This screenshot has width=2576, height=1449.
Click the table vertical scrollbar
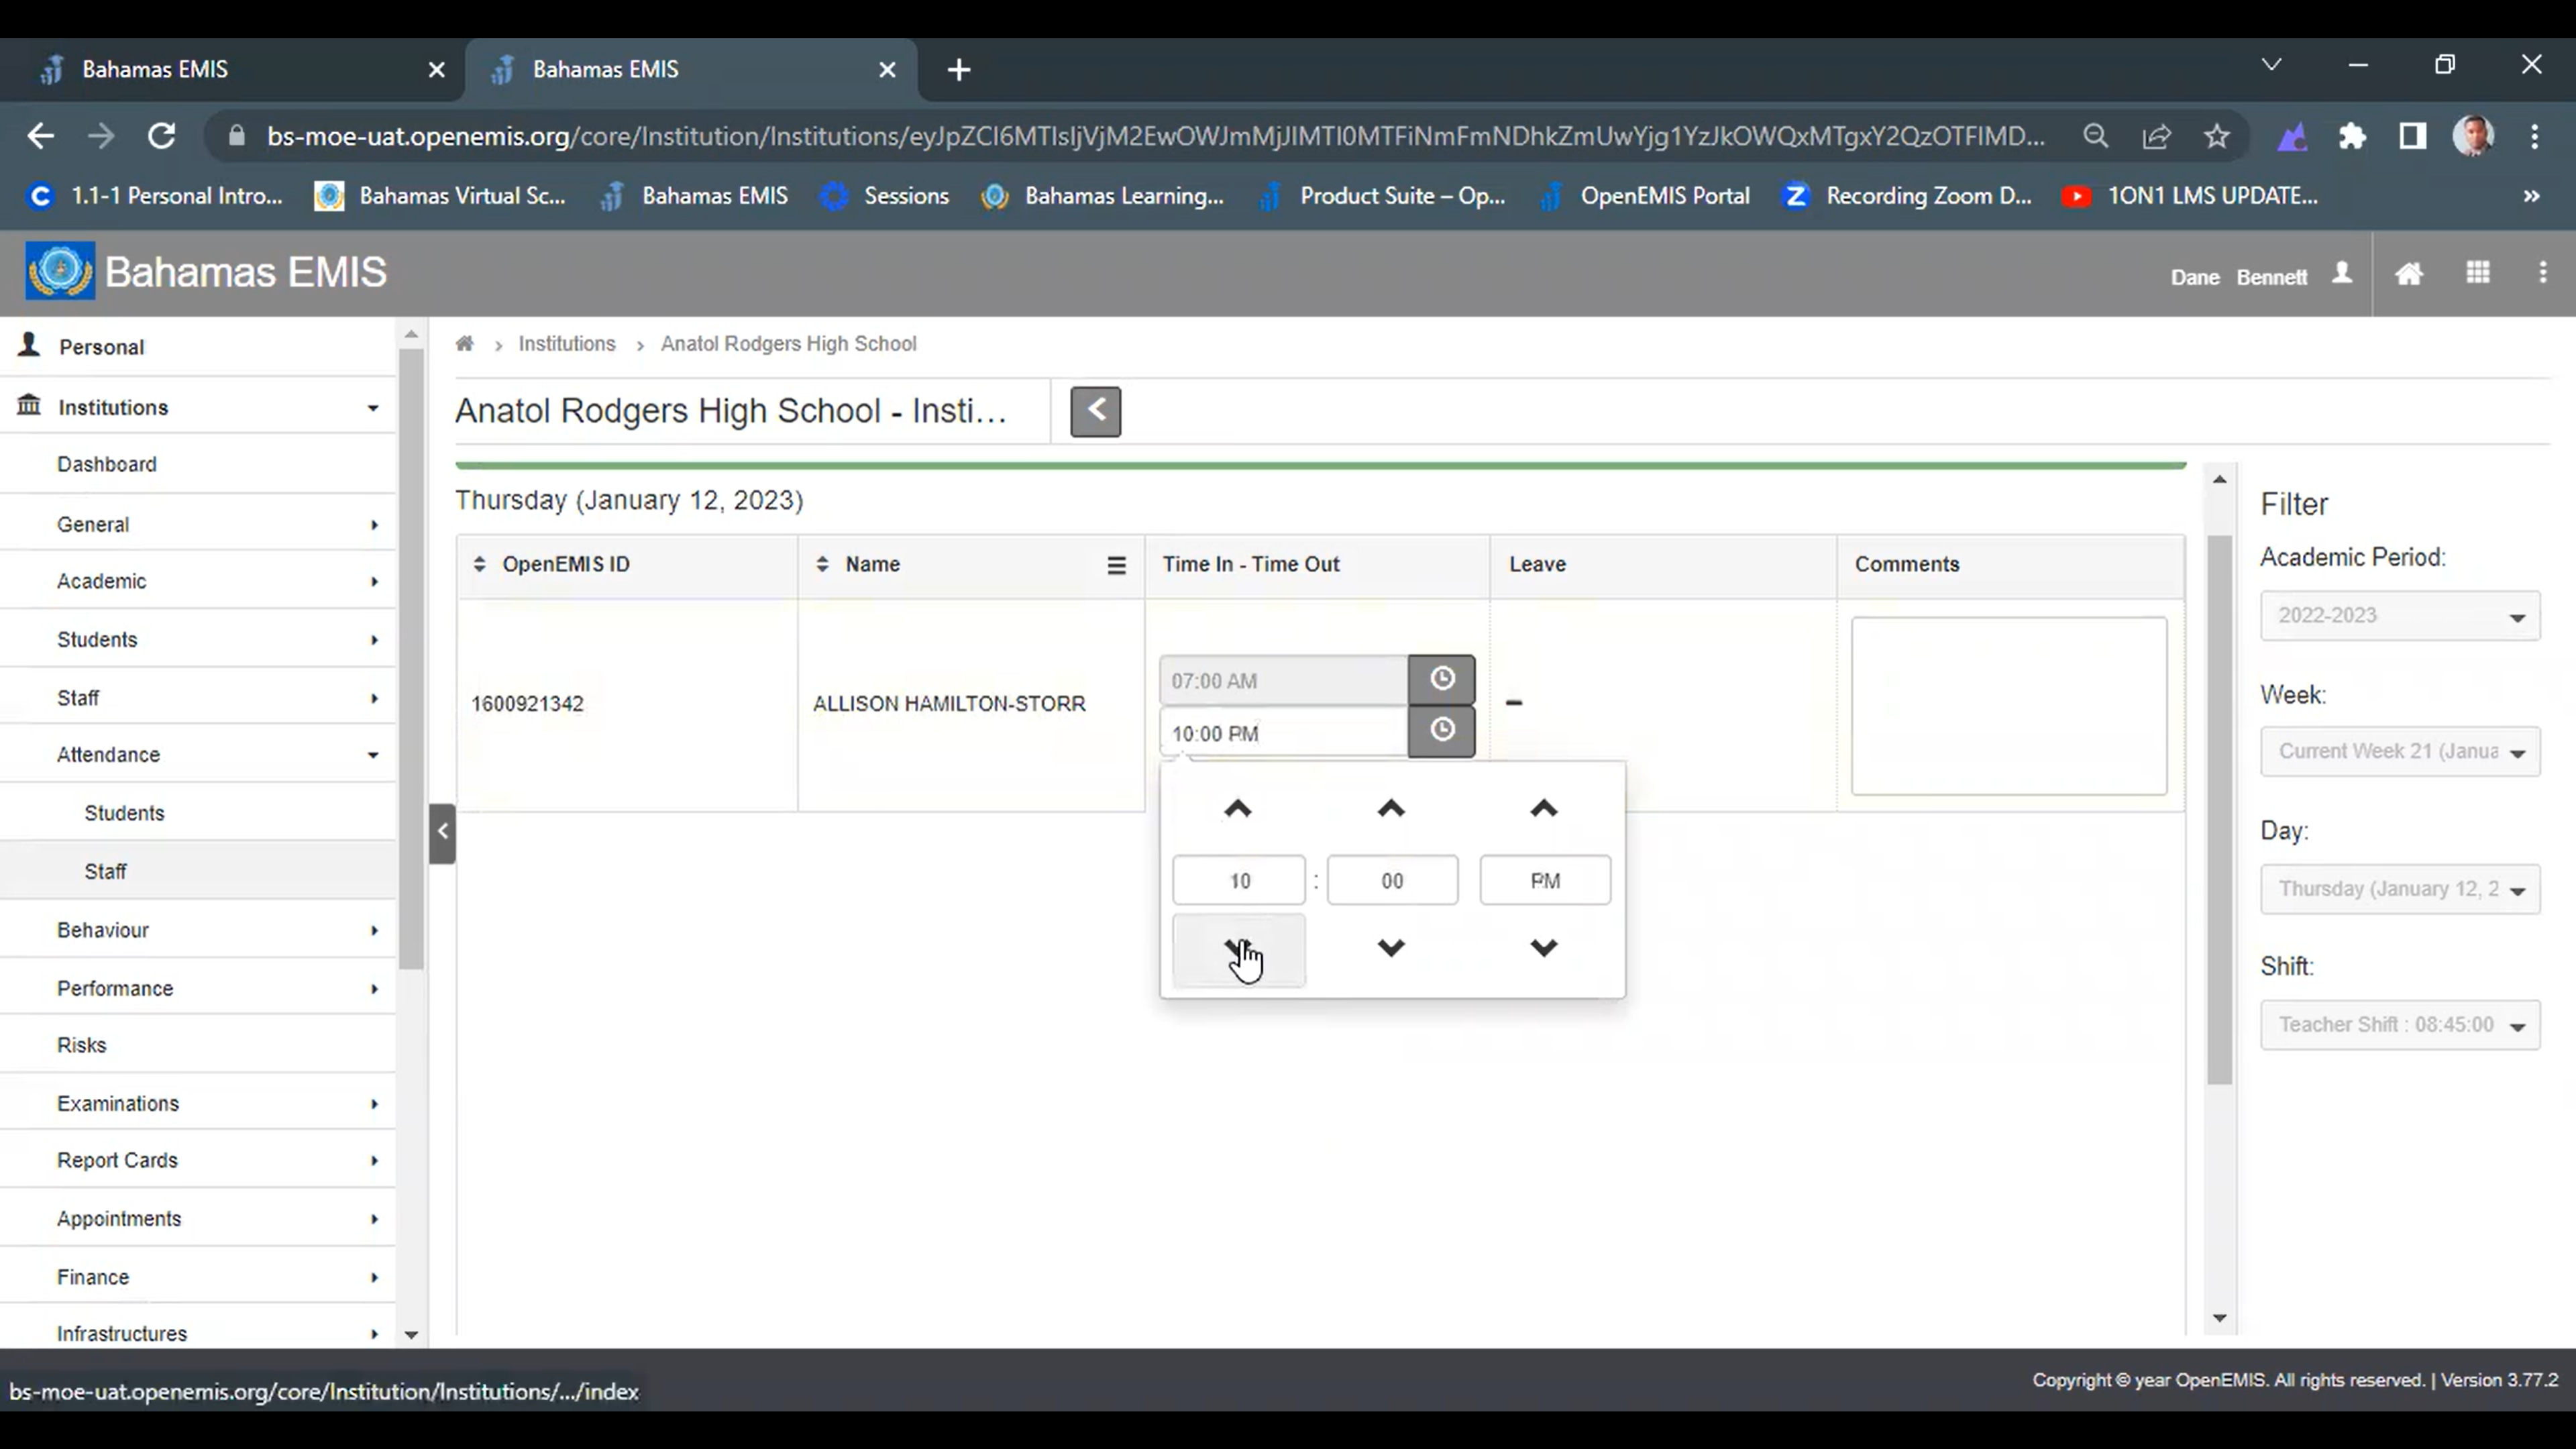pos(2219,810)
